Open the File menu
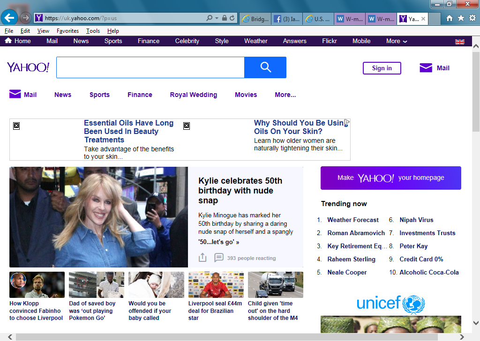This screenshot has height=341, width=480. pyautogui.click(x=9, y=31)
